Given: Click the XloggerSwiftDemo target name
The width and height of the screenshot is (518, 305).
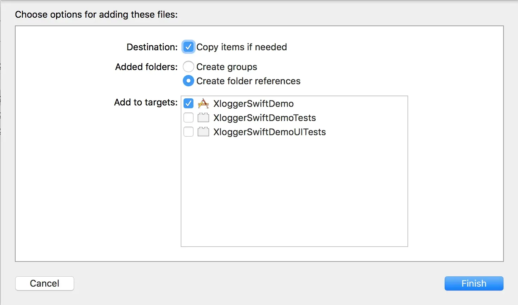Looking at the screenshot, I should 253,104.
